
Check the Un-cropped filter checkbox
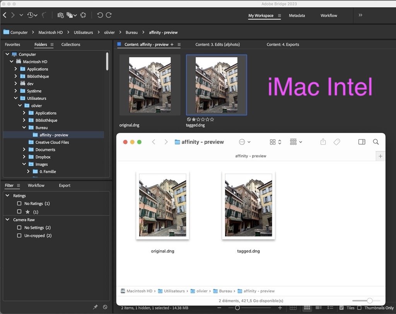coord(19,236)
